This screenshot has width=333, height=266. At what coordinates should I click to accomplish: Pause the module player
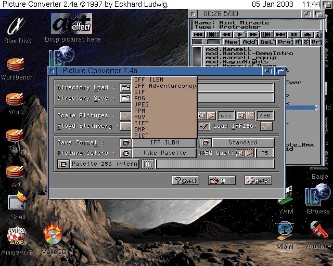click(294, 35)
